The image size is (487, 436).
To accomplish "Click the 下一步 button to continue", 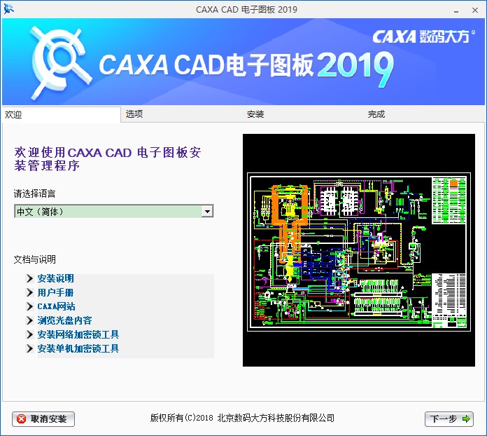I will [x=449, y=419].
